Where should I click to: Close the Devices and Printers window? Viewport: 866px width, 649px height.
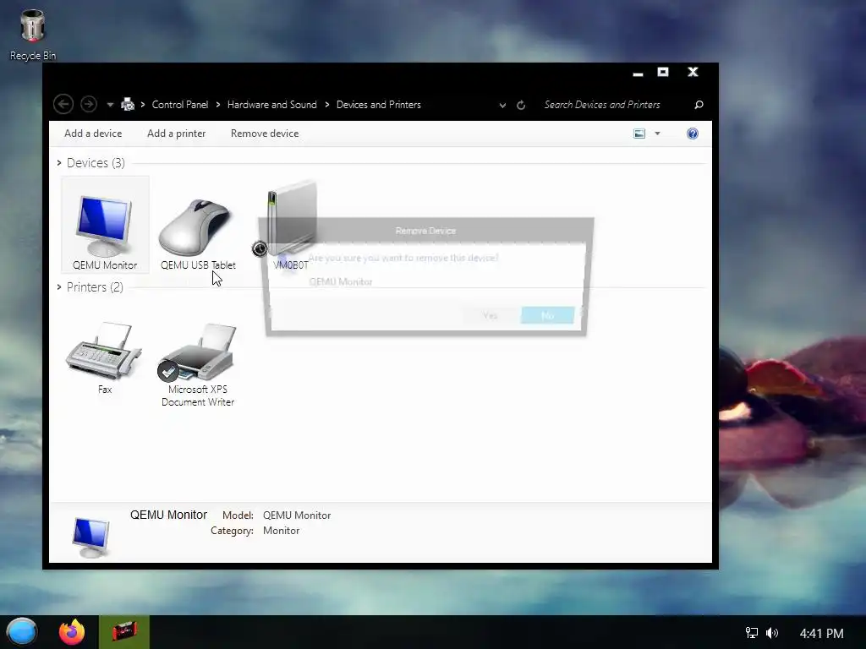coord(693,73)
